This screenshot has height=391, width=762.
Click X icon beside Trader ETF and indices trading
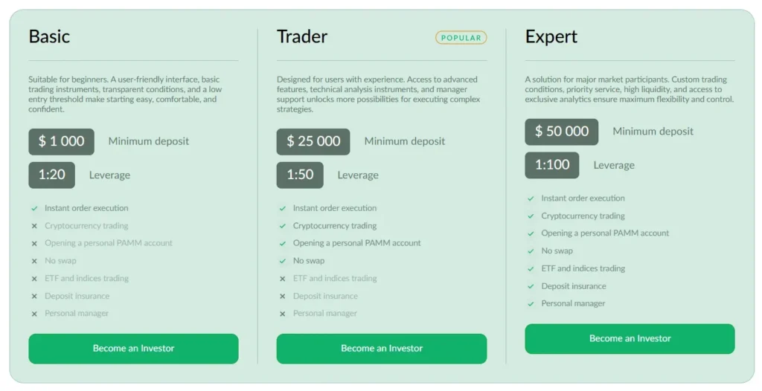[x=282, y=279]
